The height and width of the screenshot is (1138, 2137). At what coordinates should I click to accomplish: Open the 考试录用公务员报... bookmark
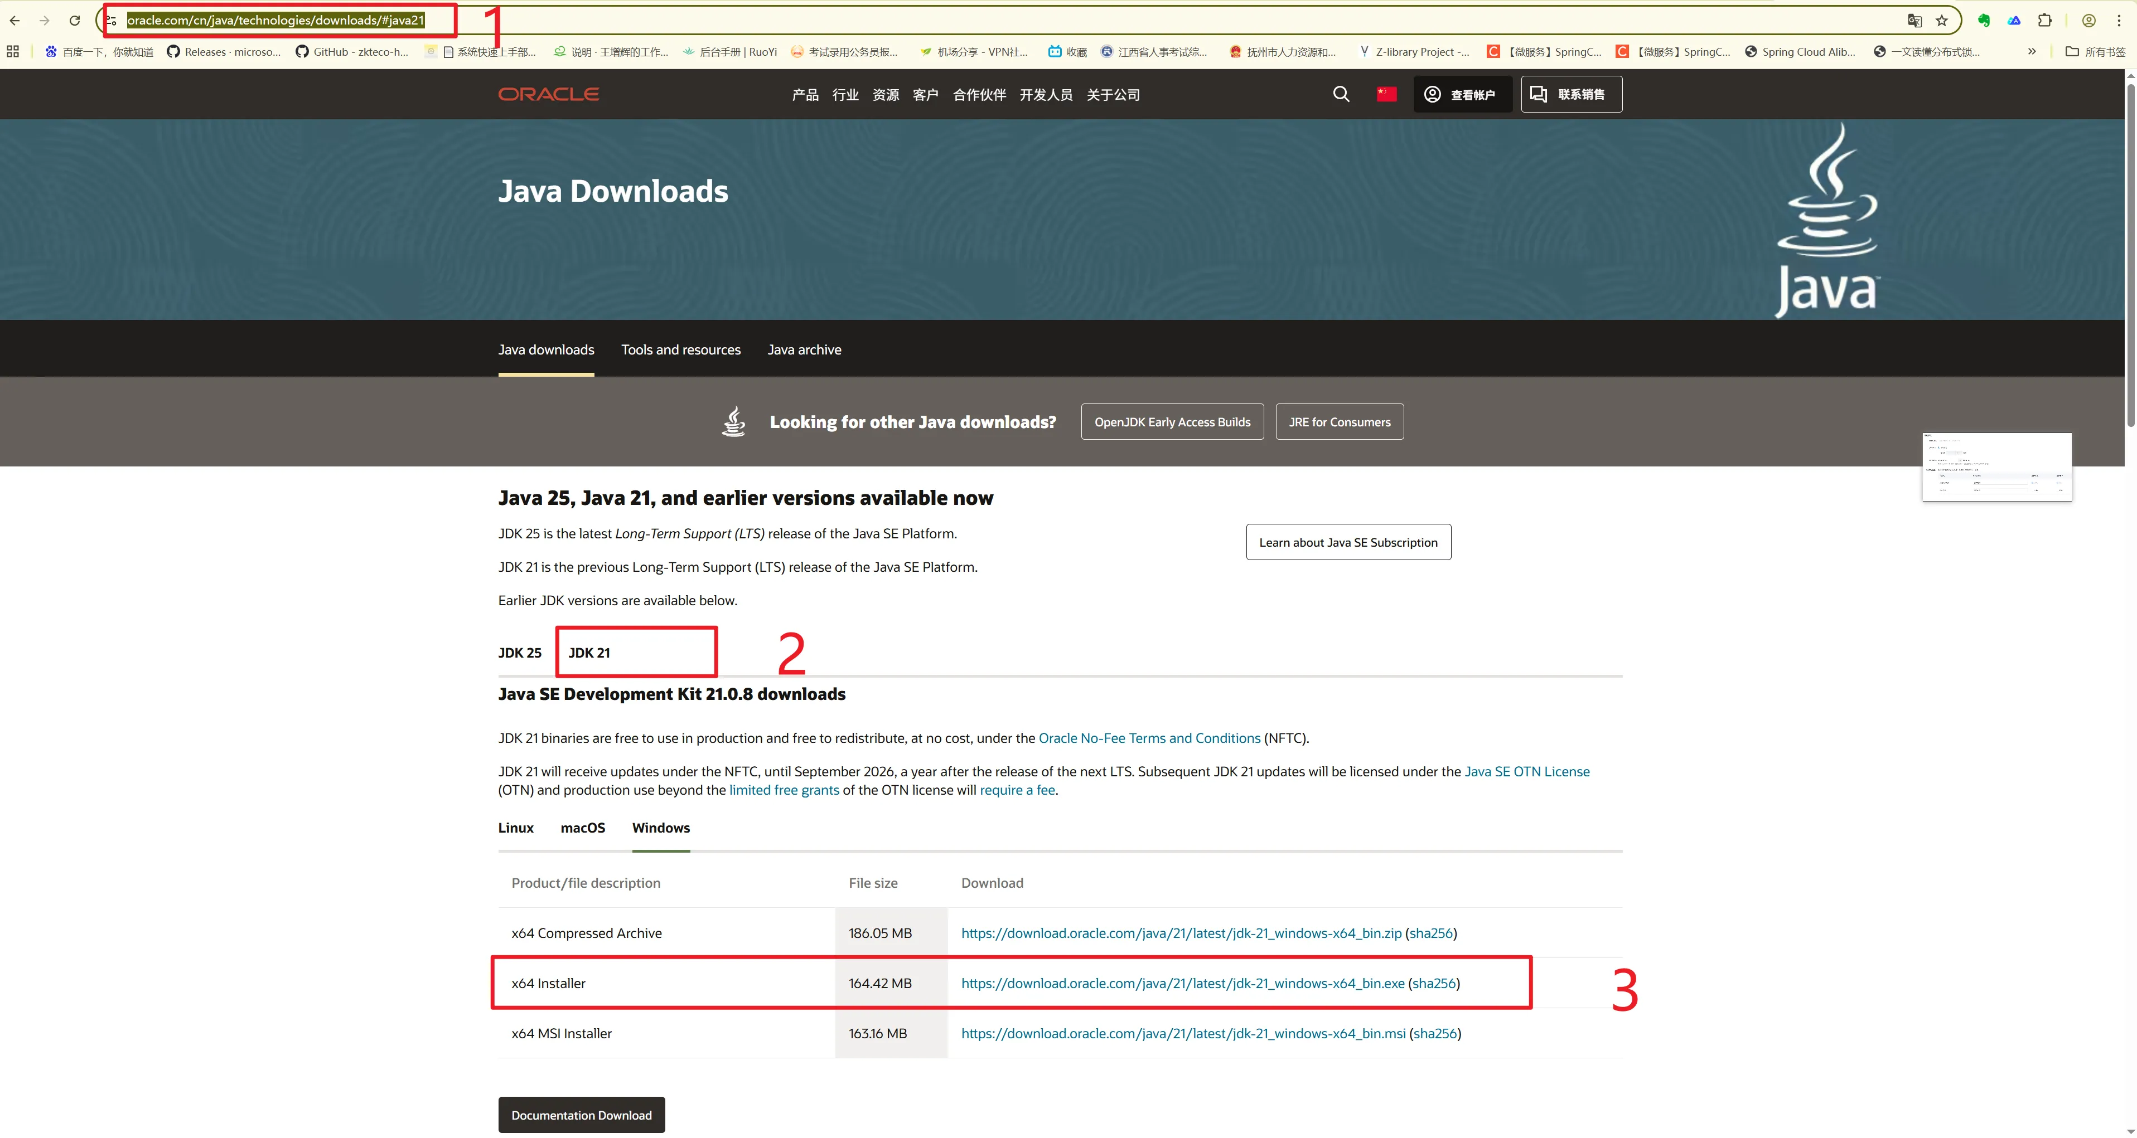pos(844,51)
